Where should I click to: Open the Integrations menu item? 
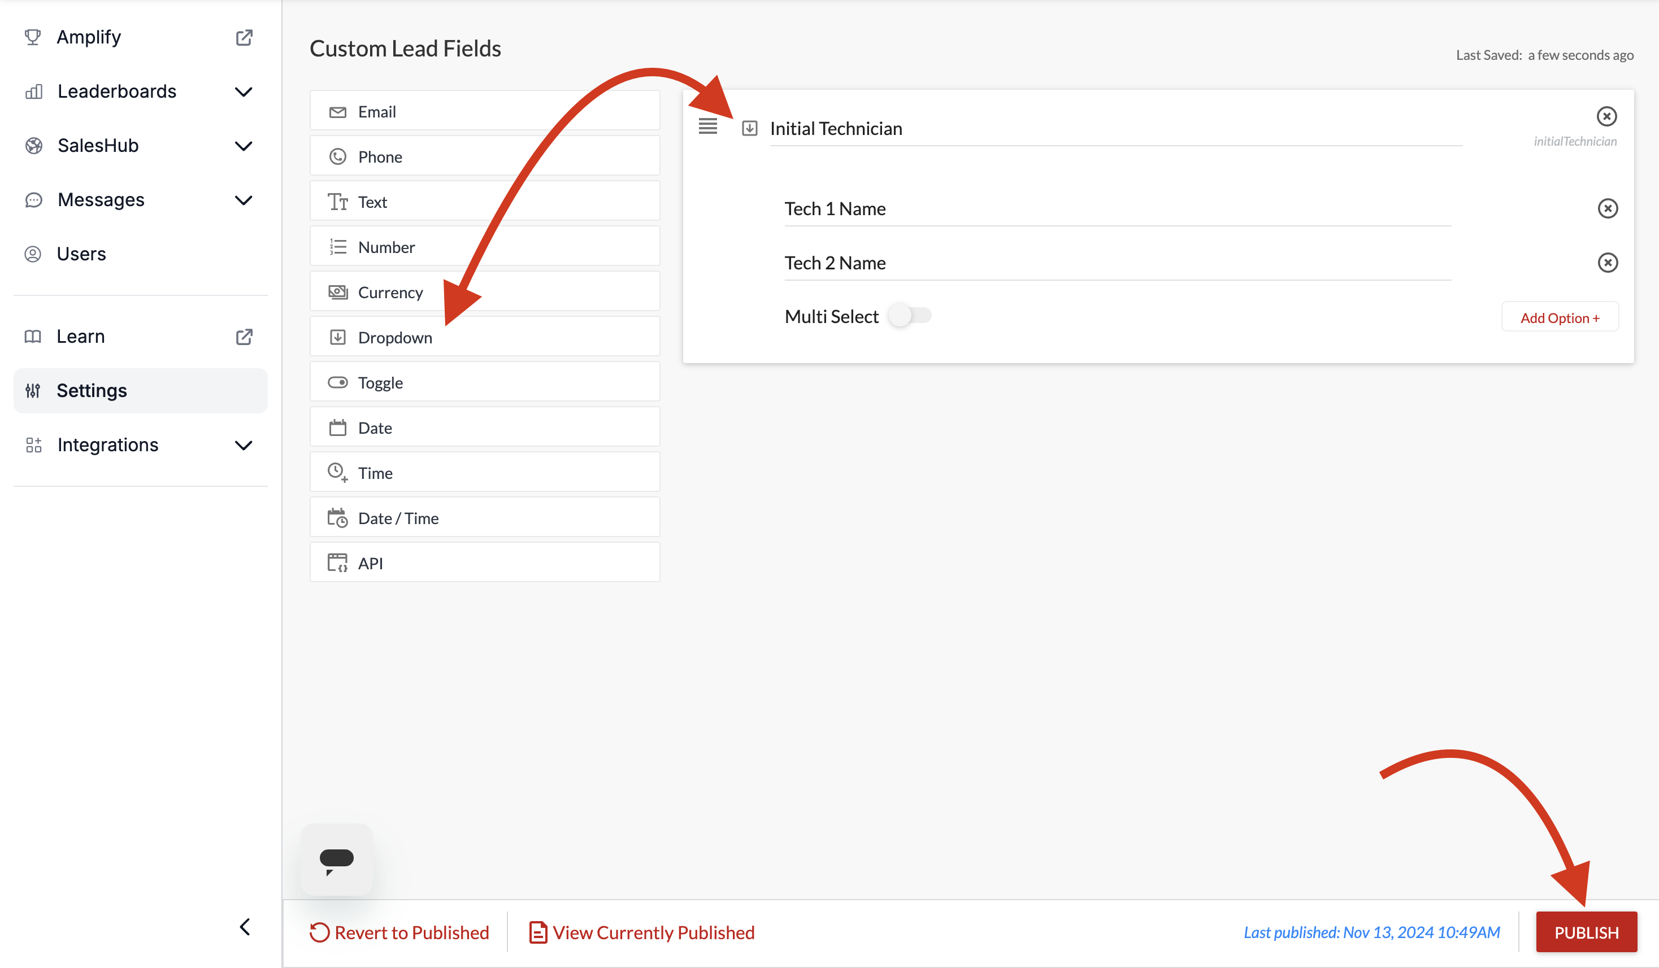[x=140, y=445]
